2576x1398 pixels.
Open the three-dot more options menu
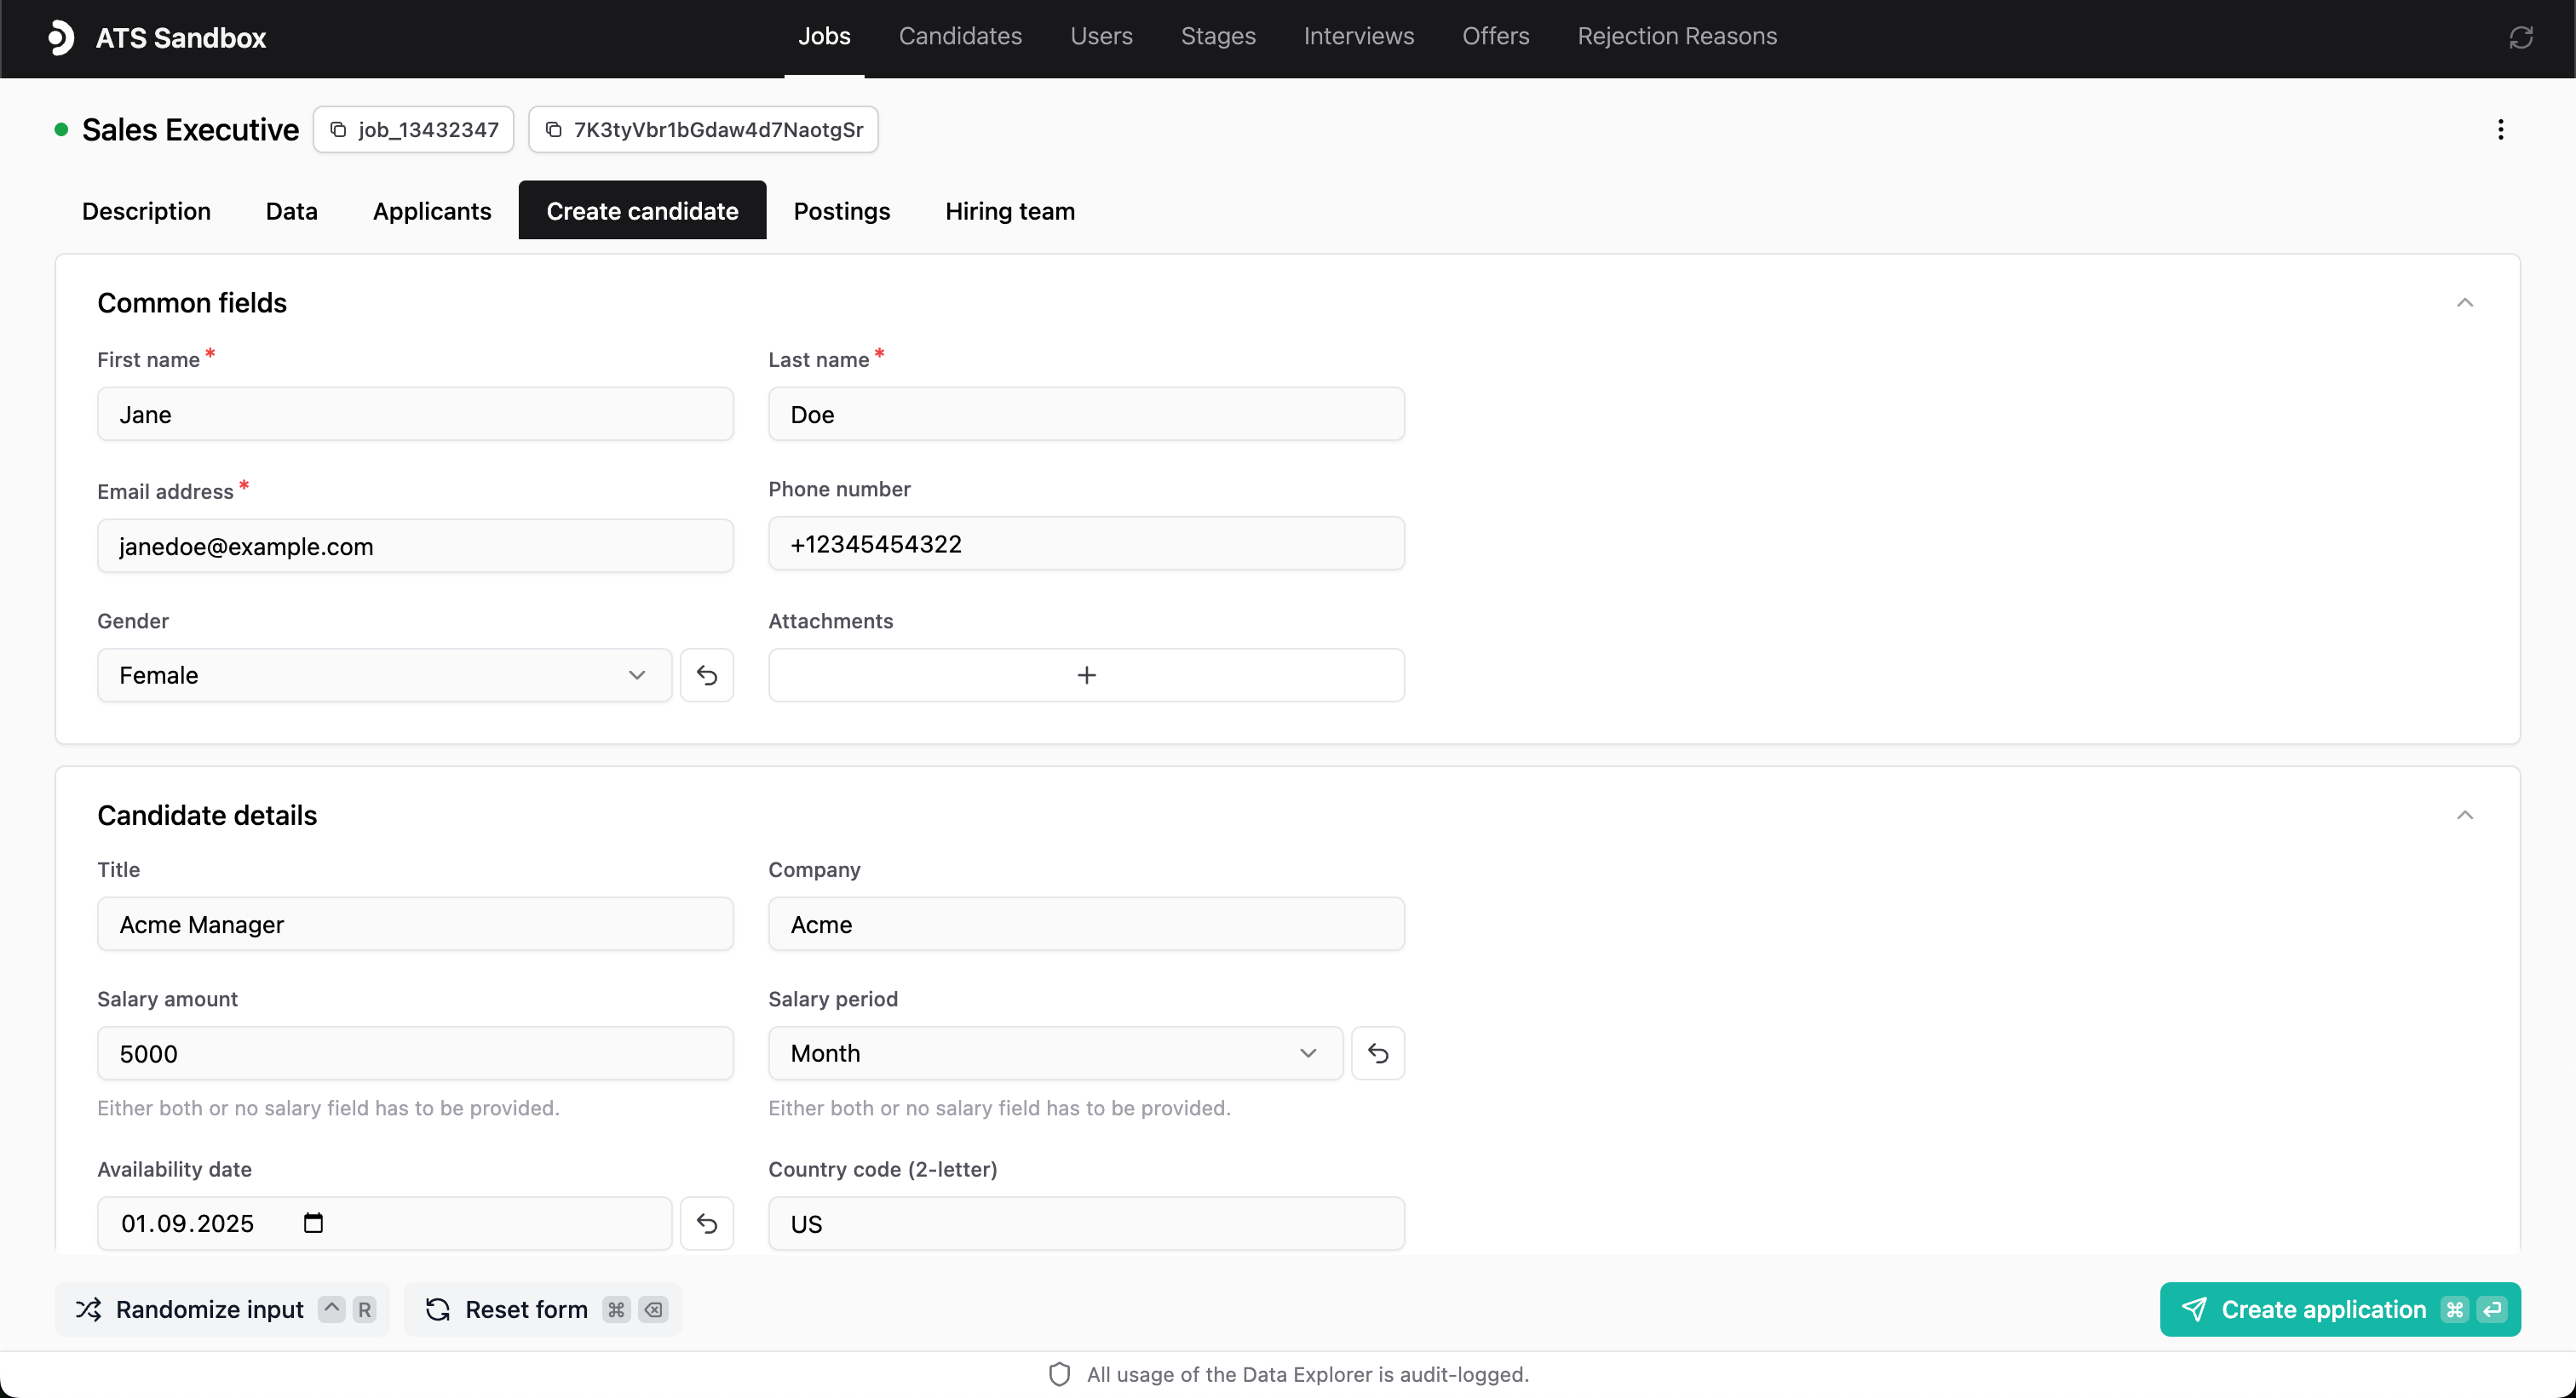pyautogui.click(x=2500, y=130)
